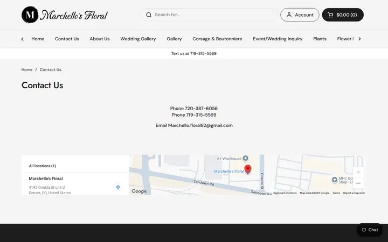Click the Marchello's Floral map label
Viewport: 388px width, 242px height.
[x=229, y=171]
